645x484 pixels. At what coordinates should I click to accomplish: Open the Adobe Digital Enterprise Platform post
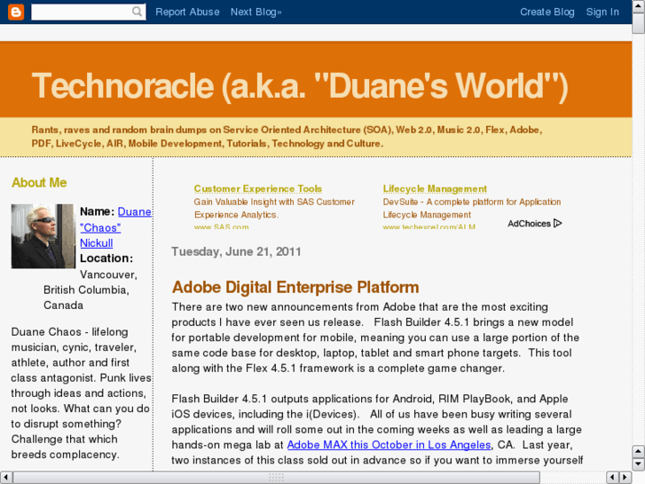(x=295, y=287)
